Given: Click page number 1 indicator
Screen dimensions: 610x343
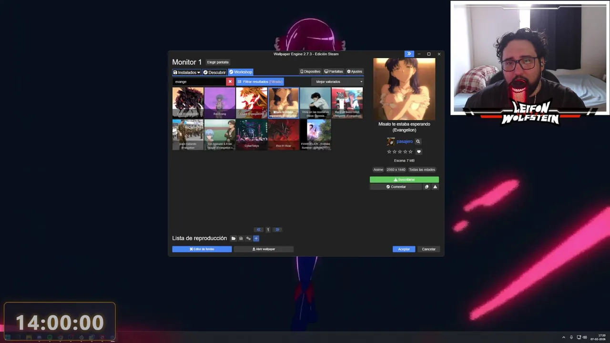Looking at the screenshot, I should click(x=268, y=230).
